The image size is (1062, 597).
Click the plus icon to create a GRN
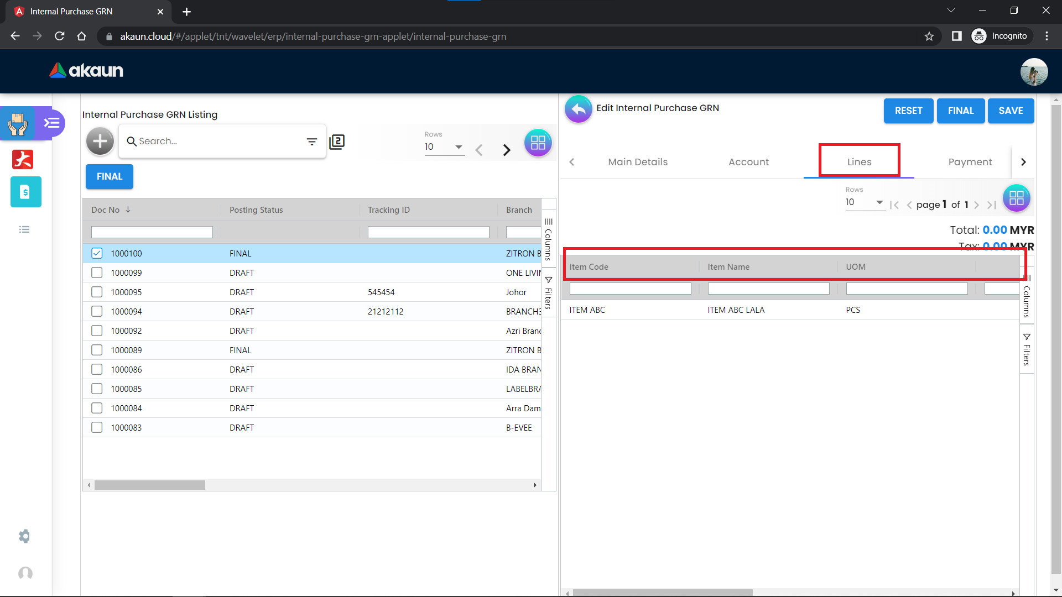click(x=100, y=142)
